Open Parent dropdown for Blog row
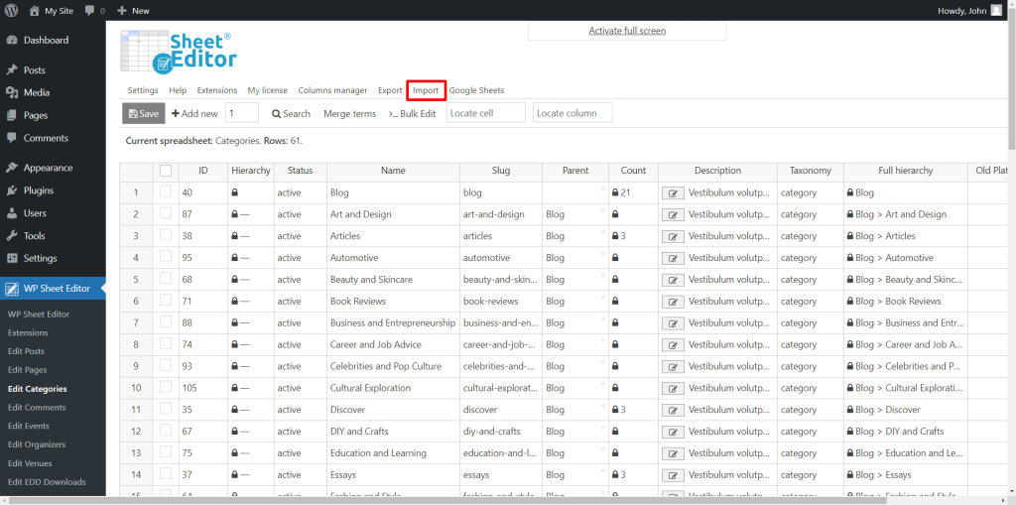The image size is (1016, 505). (602, 189)
